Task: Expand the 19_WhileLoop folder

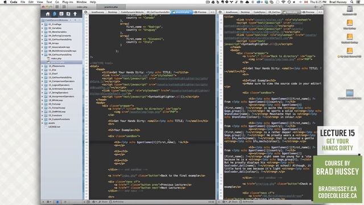Action: [43, 100]
